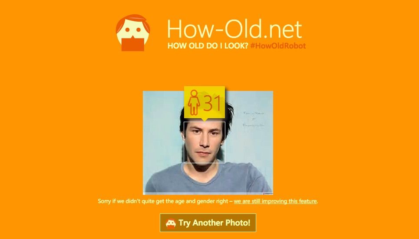Click the small watermark in the photo's bottom-right corner

(267, 193)
